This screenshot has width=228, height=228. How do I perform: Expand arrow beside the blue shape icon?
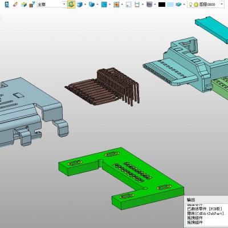[x=97, y=4]
